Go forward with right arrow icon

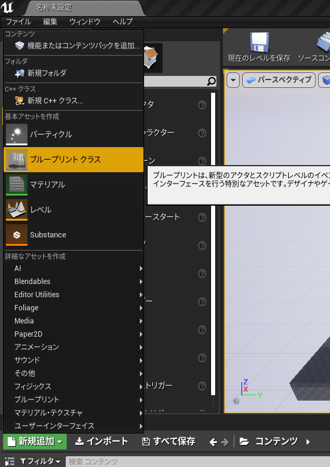click(225, 442)
